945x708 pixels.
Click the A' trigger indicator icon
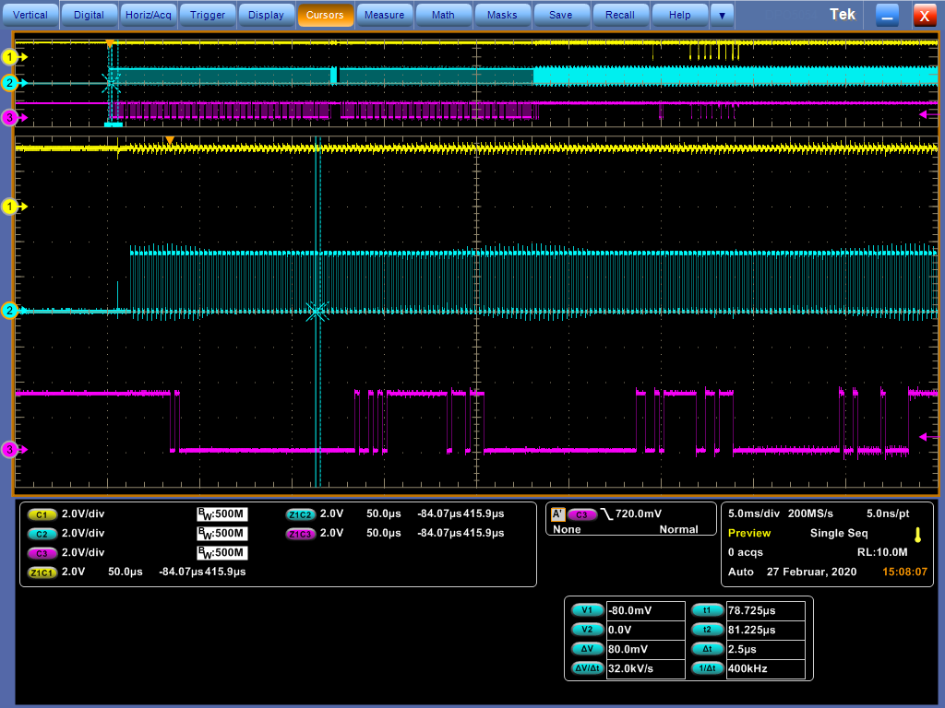pos(557,514)
